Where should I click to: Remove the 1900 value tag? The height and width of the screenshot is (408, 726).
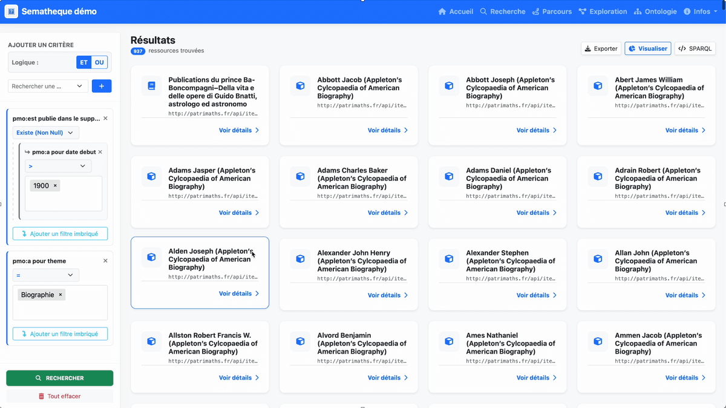pos(55,186)
